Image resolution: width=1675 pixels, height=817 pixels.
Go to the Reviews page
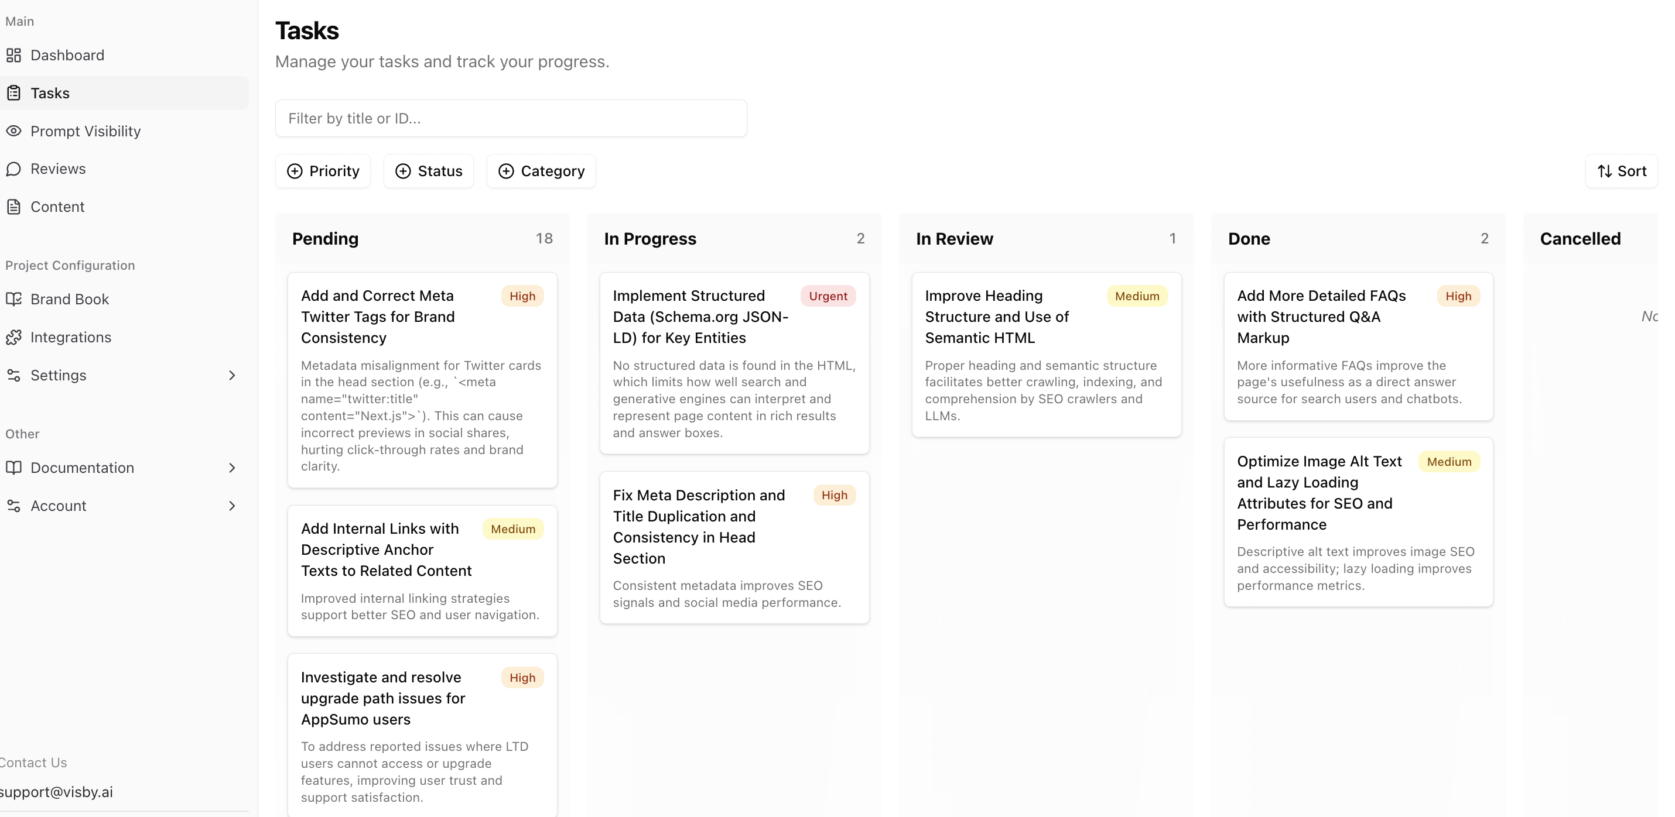click(58, 169)
